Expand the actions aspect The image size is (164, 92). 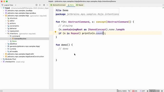click(6, 23)
